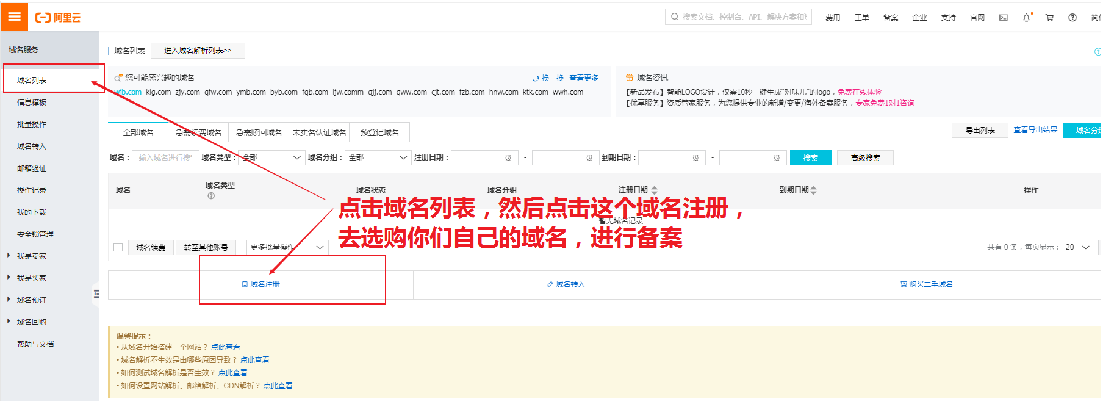
Task: Click the 查看更多 link
Action: 584,78
